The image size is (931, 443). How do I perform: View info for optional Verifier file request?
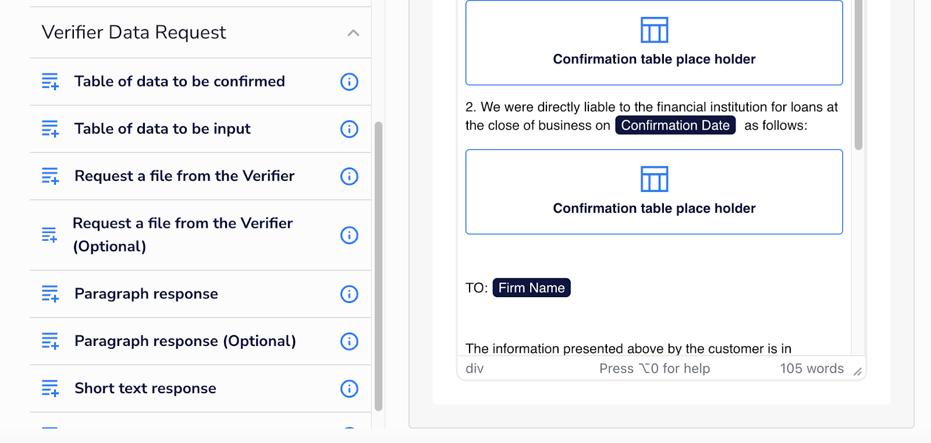click(x=349, y=235)
